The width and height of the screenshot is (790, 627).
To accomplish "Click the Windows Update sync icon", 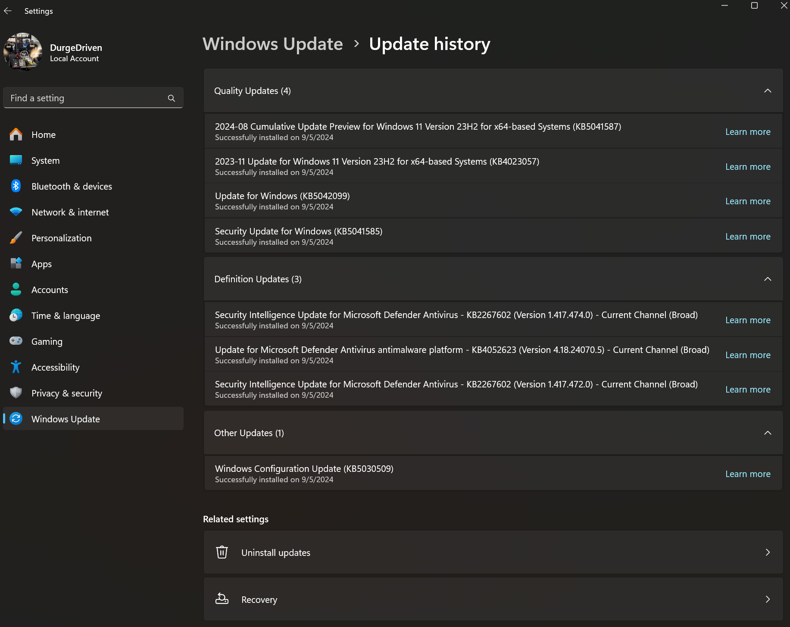I will coord(16,419).
